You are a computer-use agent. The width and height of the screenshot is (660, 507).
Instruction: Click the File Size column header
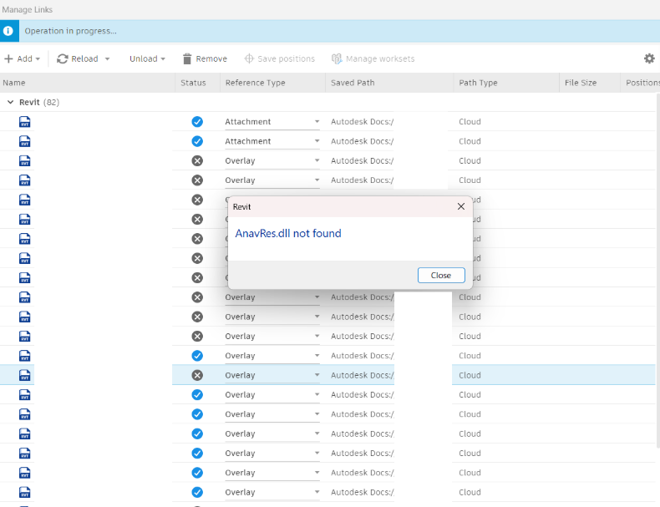coord(590,83)
